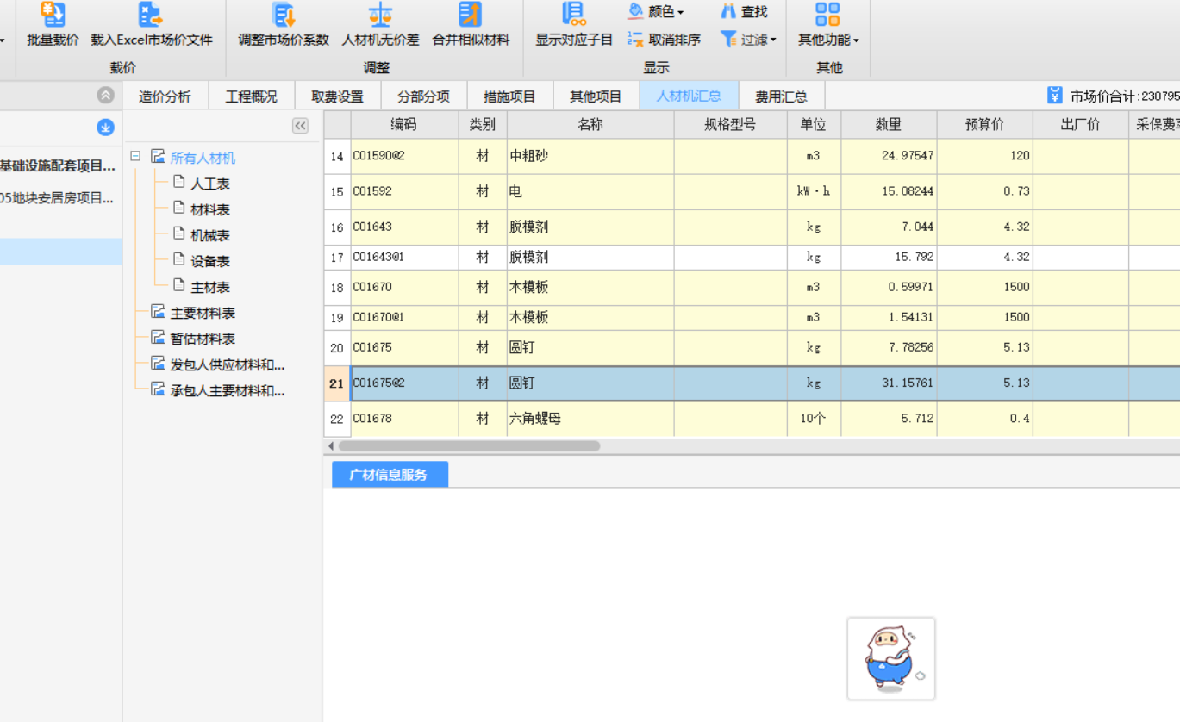The image size is (1180, 722).
Task: Open 发包人供应材料和... tree item
Action: tap(228, 364)
